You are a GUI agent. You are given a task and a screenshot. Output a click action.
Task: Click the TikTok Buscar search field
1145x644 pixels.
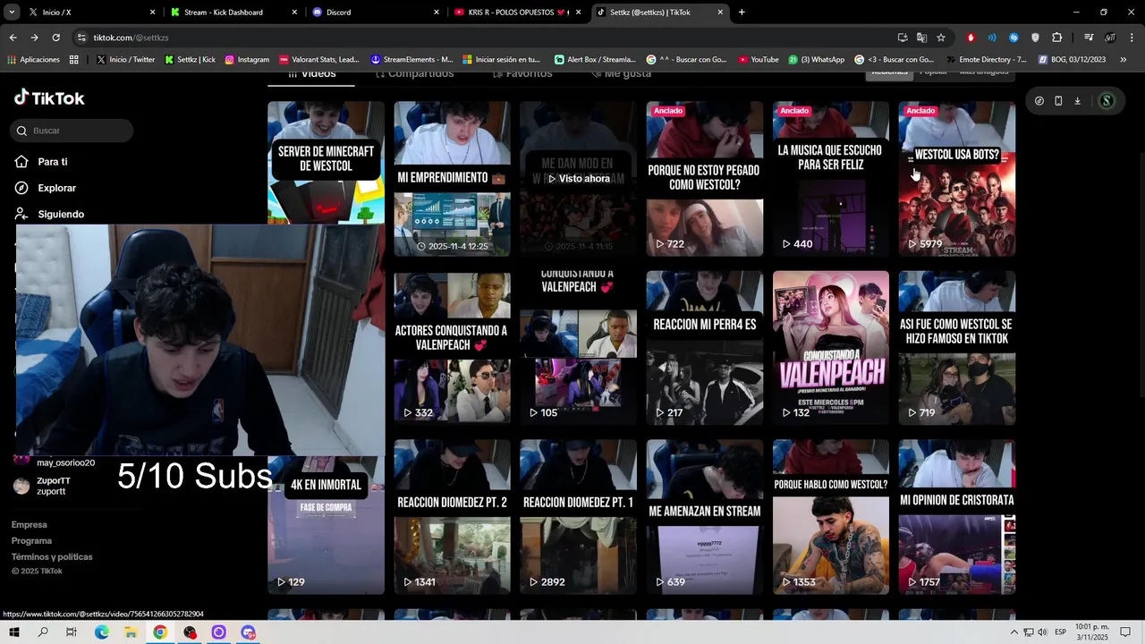(72, 131)
